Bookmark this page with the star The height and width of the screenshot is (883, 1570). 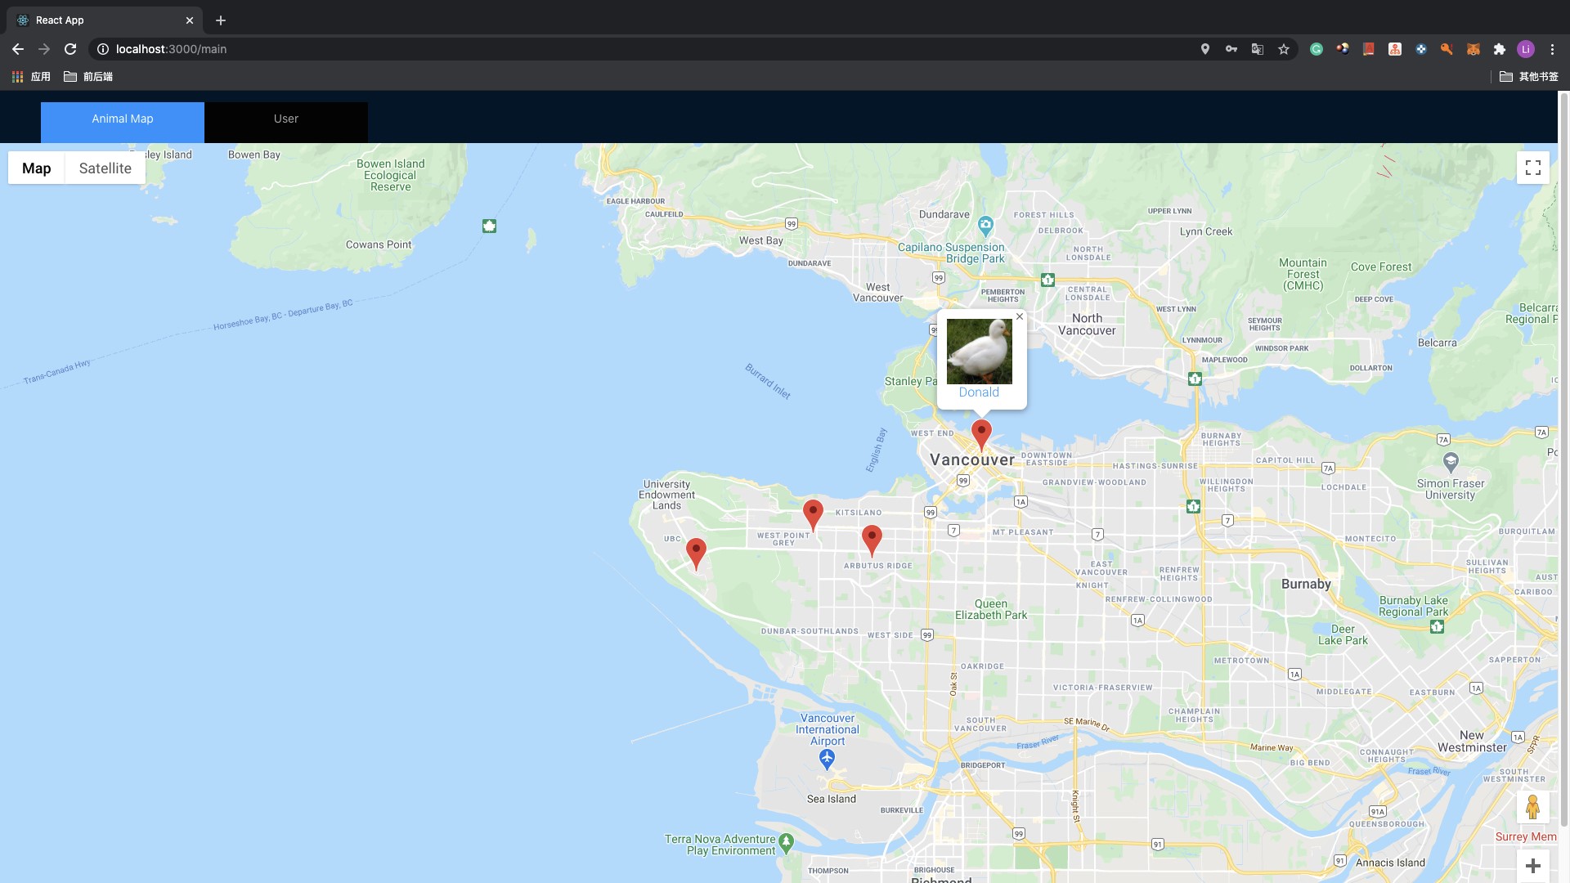(x=1284, y=49)
